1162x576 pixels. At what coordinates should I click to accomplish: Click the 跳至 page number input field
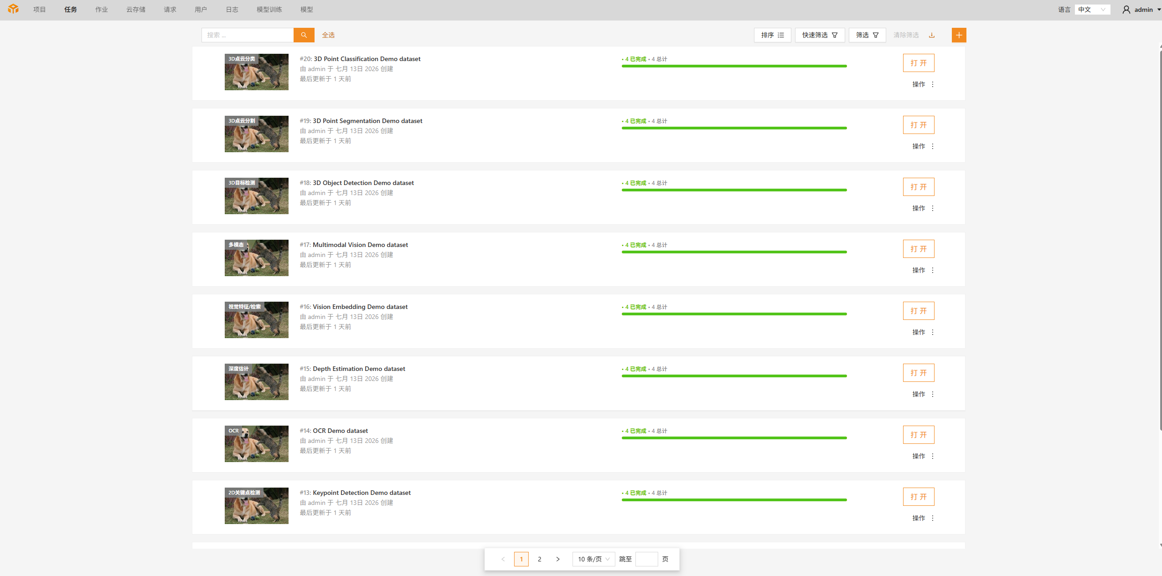[646, 559]
